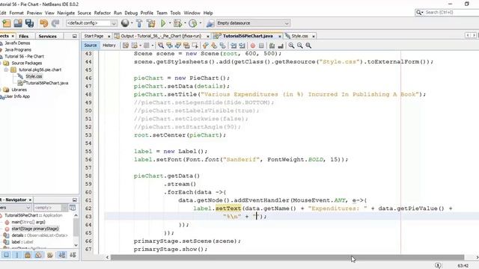The height and width of the screenshot is (269, 479).
Task: Start macro recording with red circle icon
Action: tap(253, 46)
